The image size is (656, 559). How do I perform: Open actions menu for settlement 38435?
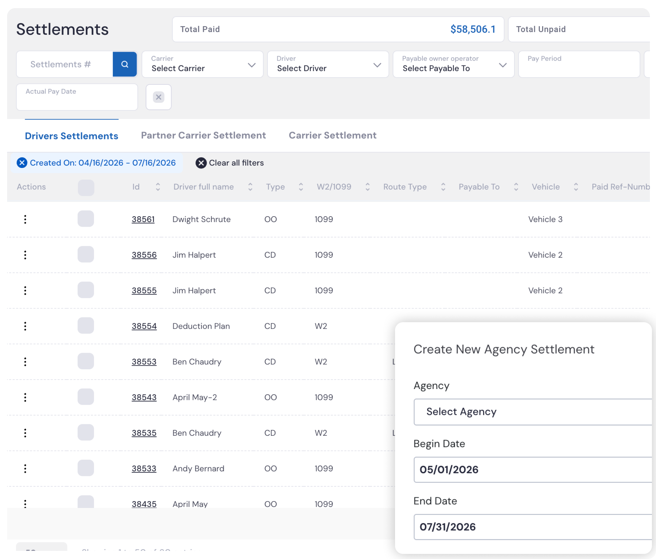tap(25, 504)
